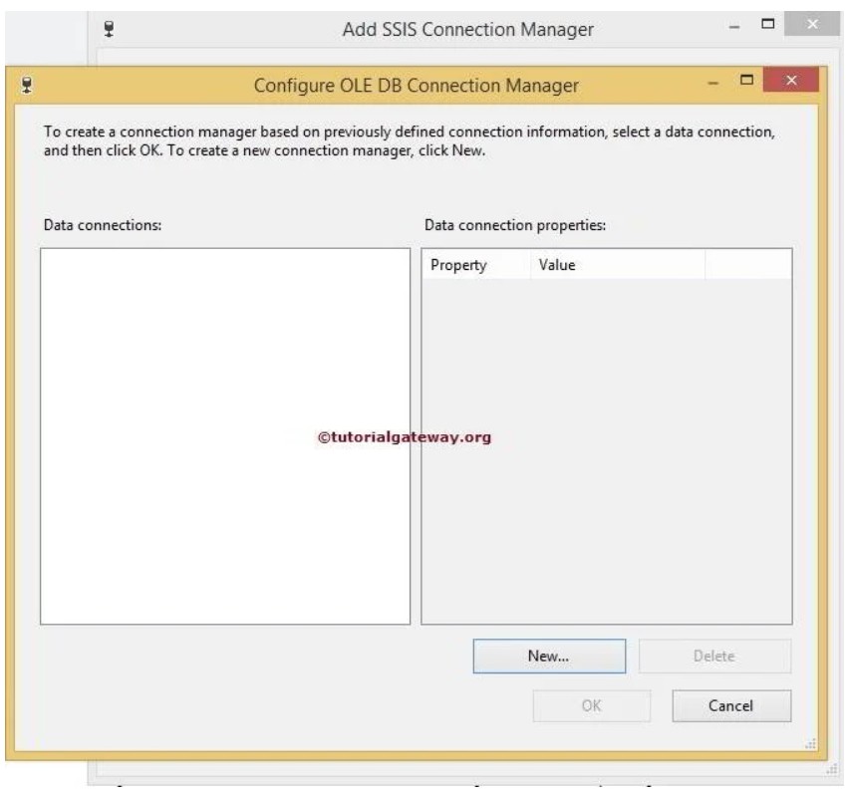Screen dimensions: 852x794
Task: Maximize the Configure OLE DB Connection Manager dialog
Action: [x=746, y=80]
